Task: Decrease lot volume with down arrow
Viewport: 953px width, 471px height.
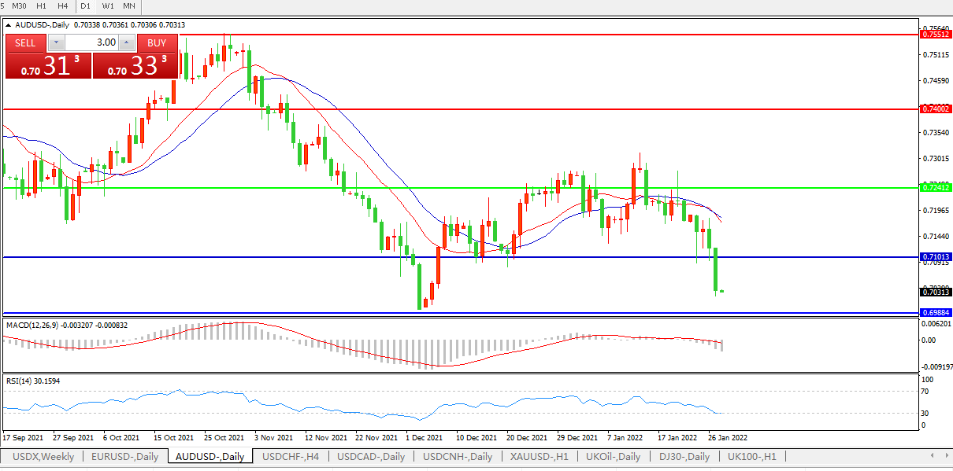Action: [57, 42]
